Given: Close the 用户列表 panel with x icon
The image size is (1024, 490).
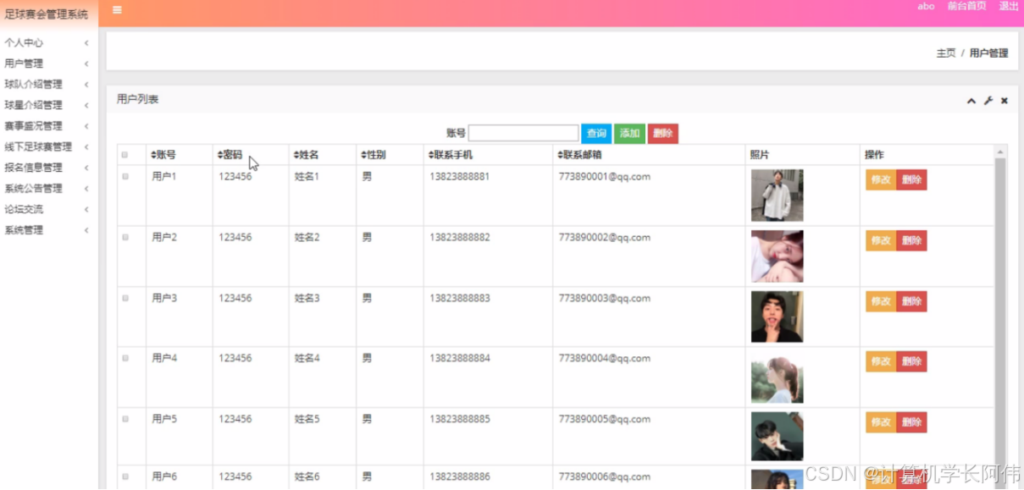Looking at the screenshot, I should [x=1005, y=101].
